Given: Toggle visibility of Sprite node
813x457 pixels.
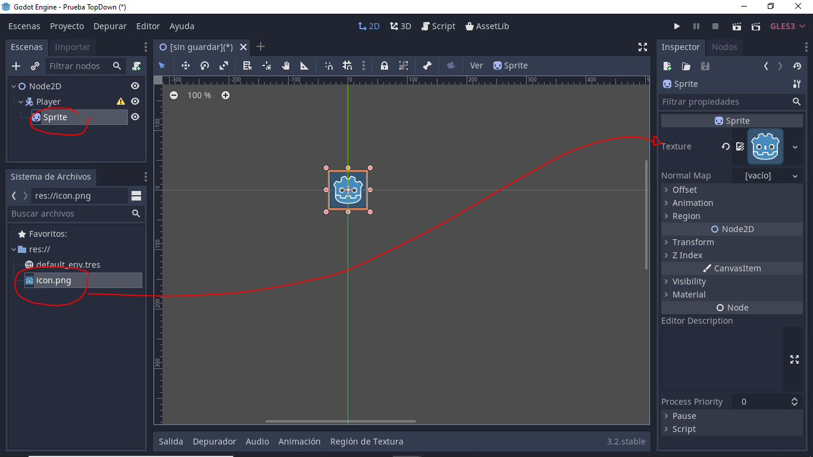Looking at the screenshot, I should point(135,117).
